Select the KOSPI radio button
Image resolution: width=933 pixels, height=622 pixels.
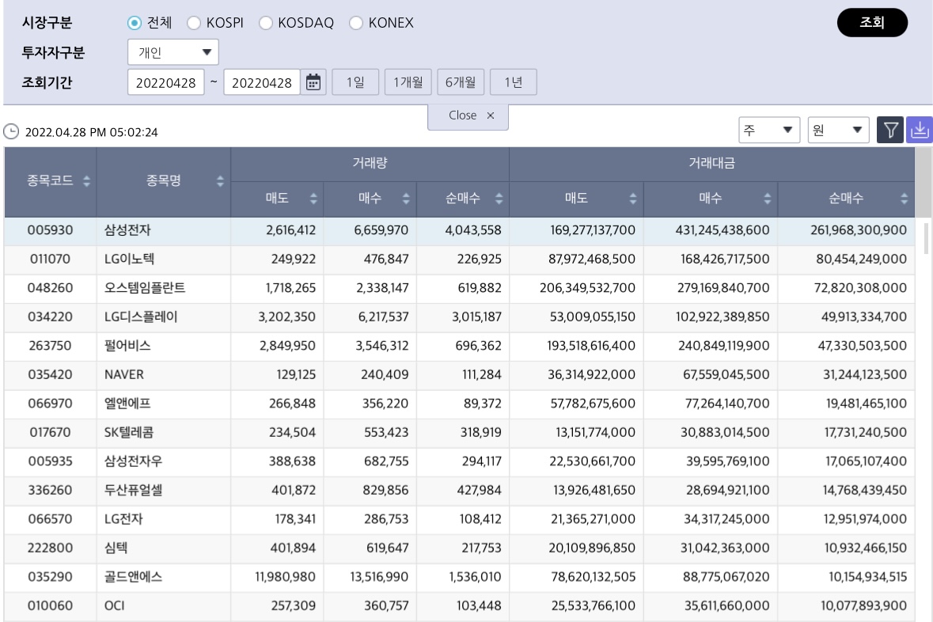coord(194,23)
